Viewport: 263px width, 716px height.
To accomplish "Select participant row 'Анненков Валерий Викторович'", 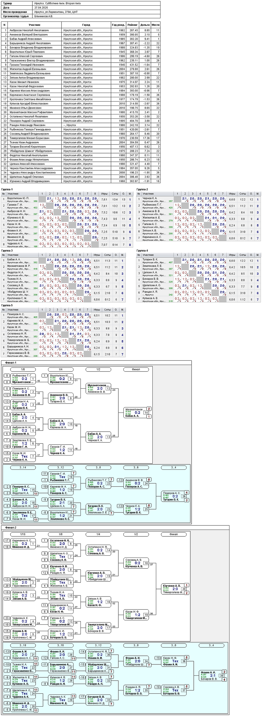I will coord(81,35).
